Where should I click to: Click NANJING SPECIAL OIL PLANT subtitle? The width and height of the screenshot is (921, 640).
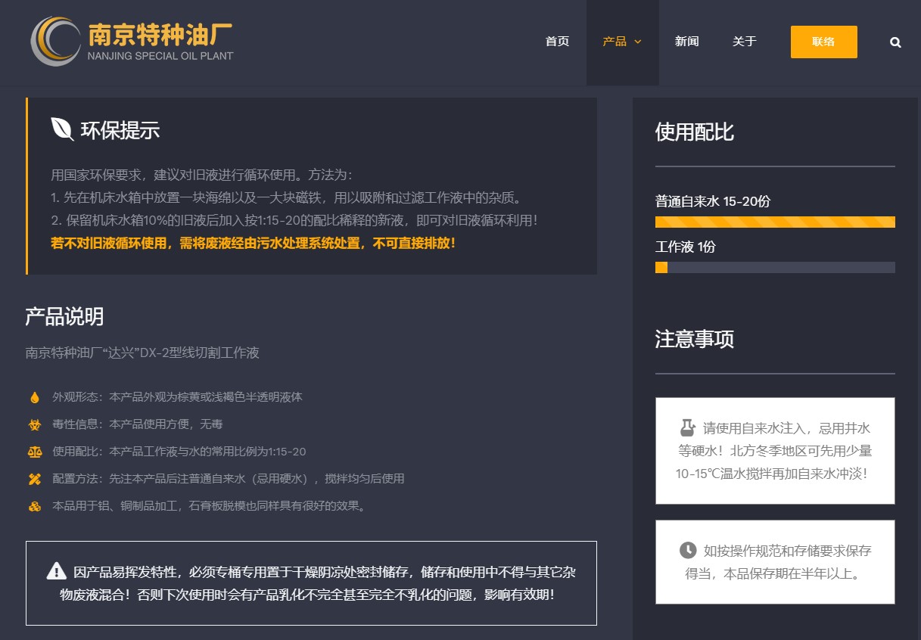[160, 56]
